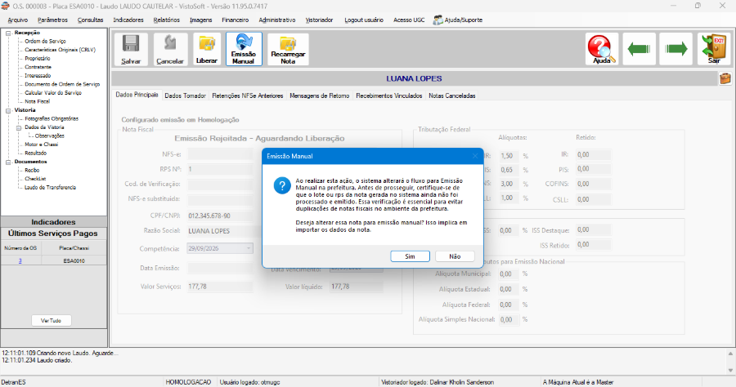Collapse the Dados da Vistoria node
736x387 pixels.
tap(19, 127)
